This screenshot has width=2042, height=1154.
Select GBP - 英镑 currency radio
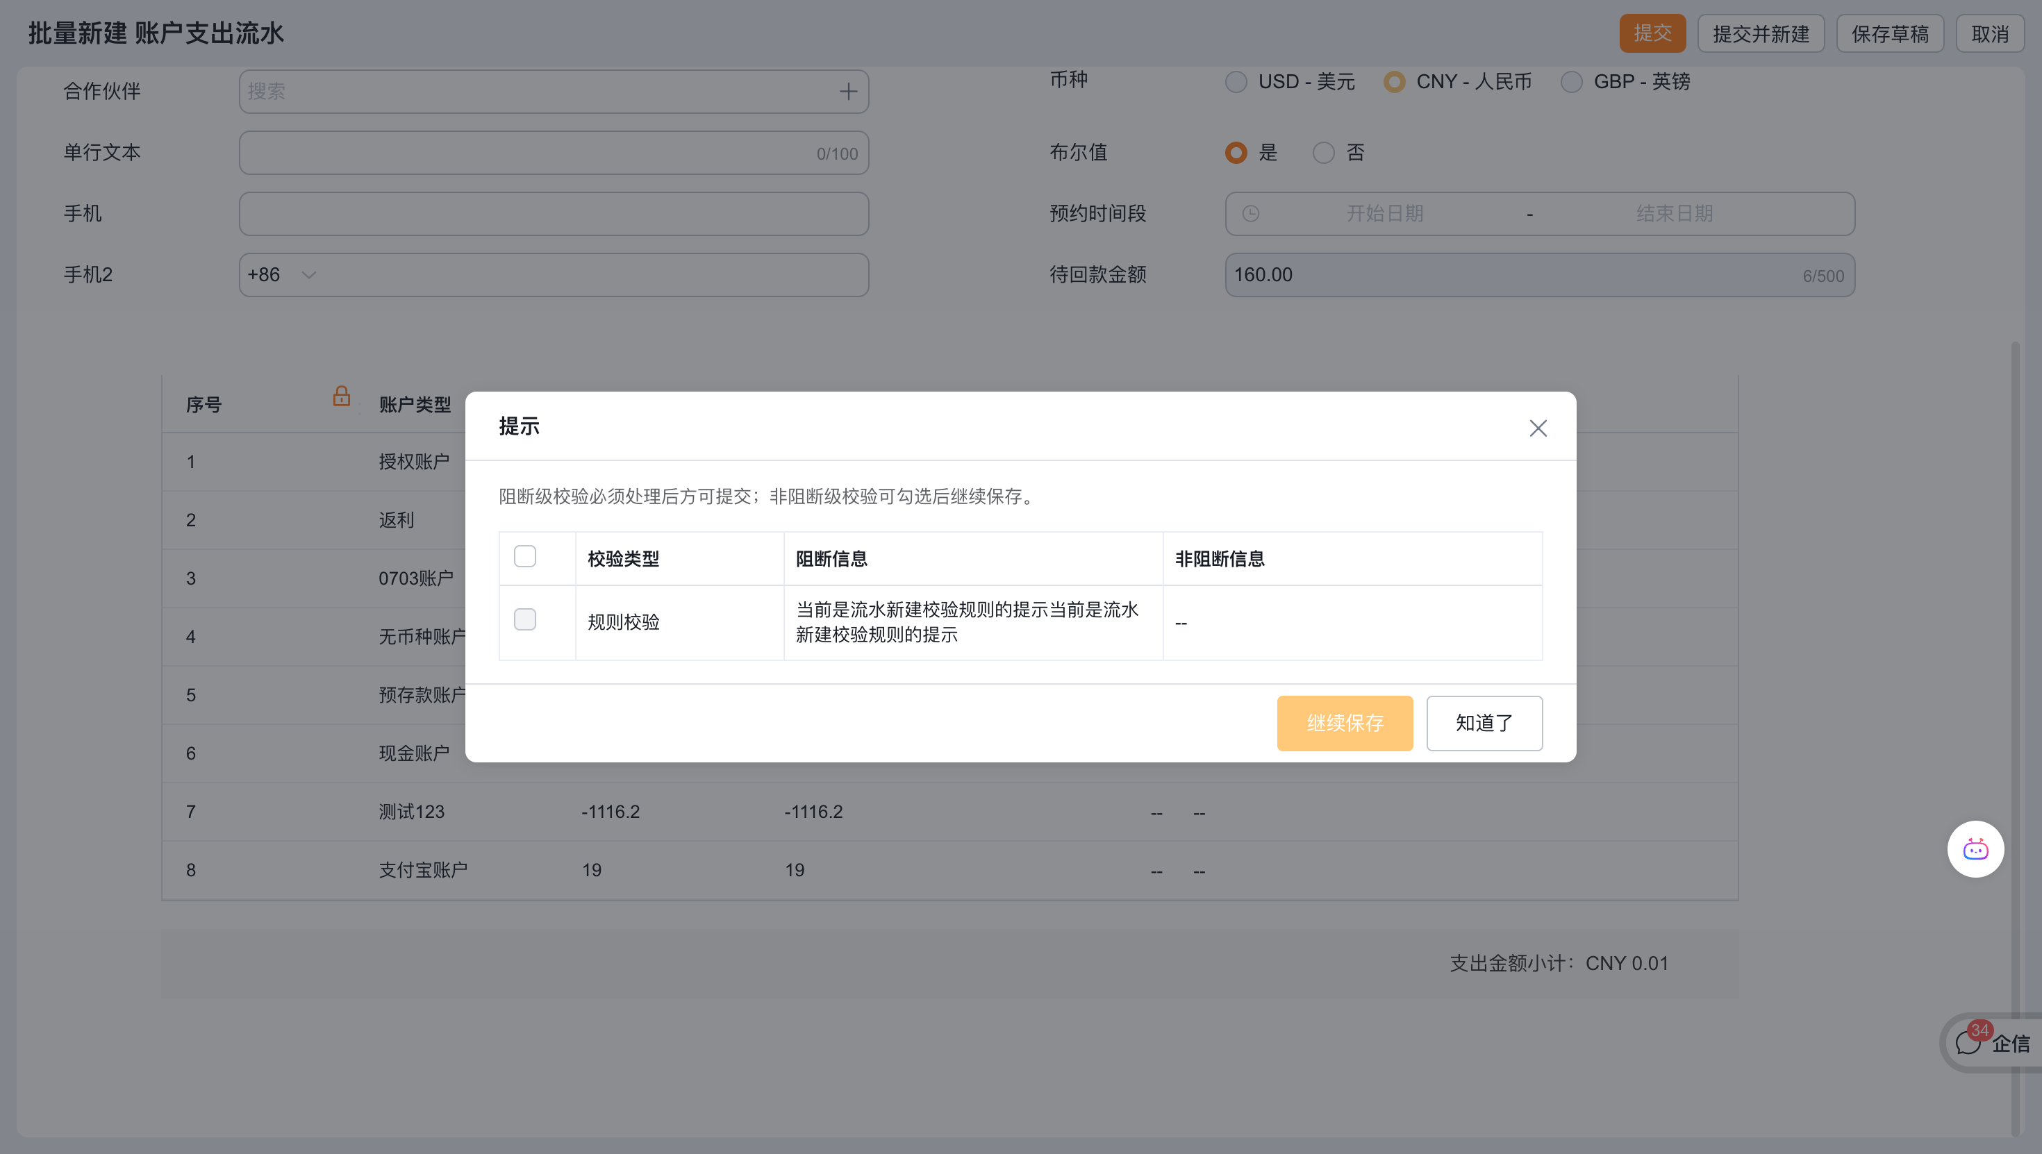pyautogui.click(x=1571, y=82)
